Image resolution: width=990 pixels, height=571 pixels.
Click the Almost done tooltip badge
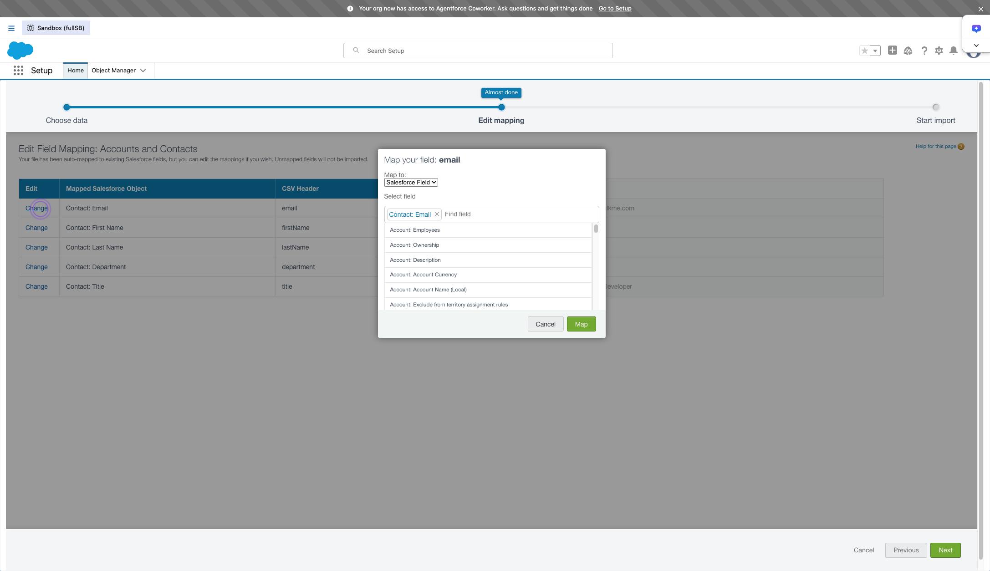501,93
